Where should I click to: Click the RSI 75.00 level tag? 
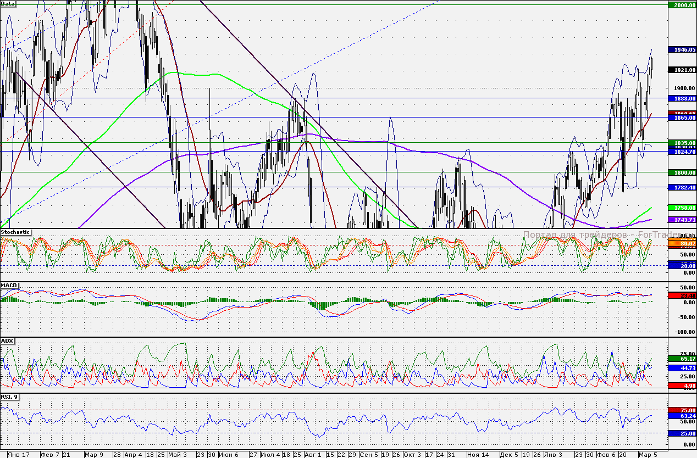tap(682, 410)
